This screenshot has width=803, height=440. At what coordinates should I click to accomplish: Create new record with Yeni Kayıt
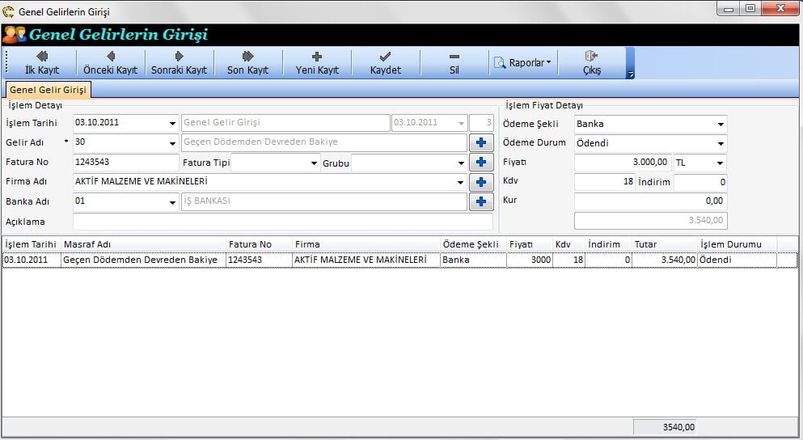click(317, 63)
